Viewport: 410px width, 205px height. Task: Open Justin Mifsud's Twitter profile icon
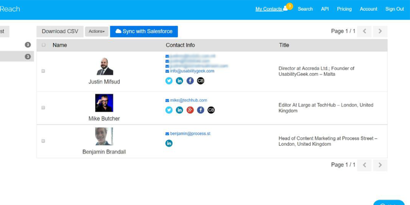click(169, 81)
